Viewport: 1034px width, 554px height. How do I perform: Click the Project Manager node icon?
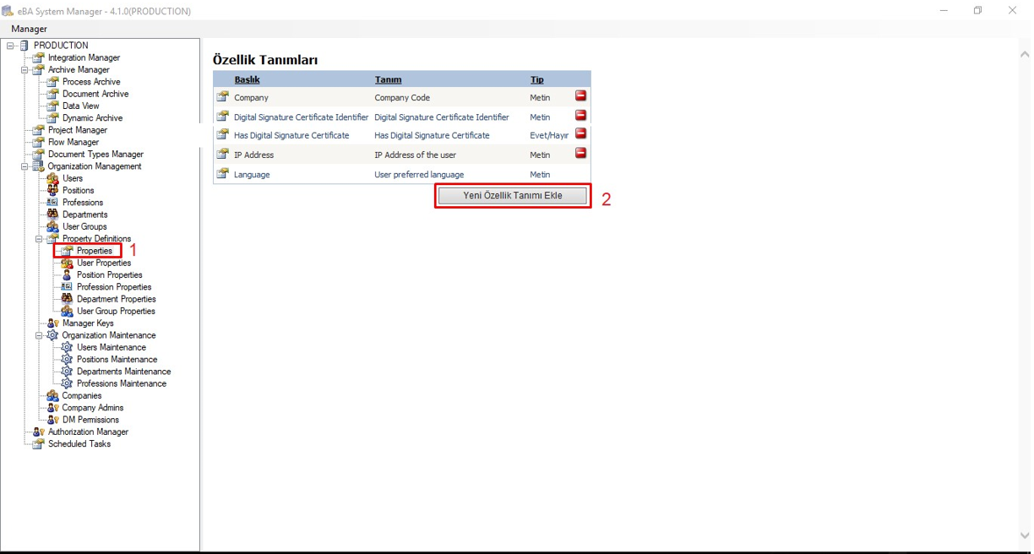[38, 130]
